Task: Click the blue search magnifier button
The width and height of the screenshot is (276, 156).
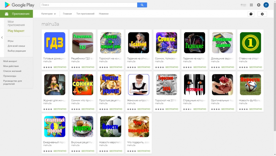Action: click(x=142, y=5)
